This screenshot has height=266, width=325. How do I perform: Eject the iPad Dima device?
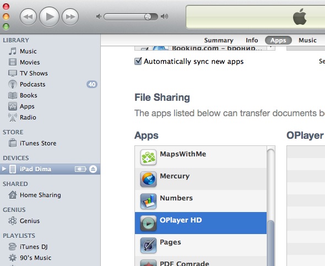coord(93,169)
